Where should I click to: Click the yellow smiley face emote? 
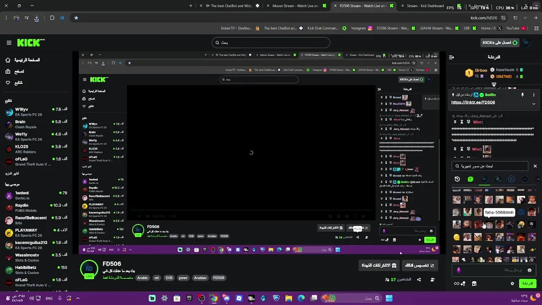click(456, 237)
